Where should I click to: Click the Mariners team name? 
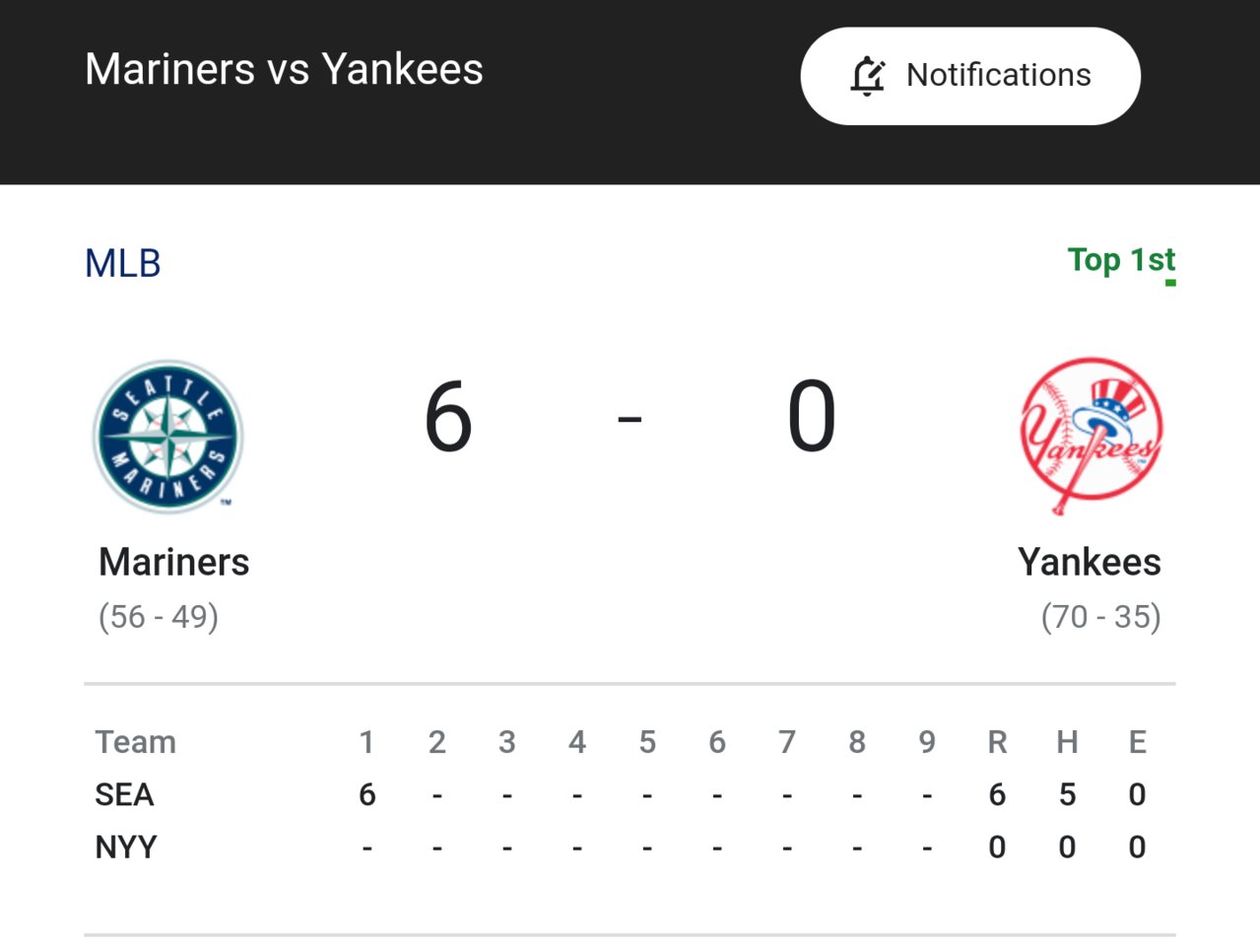(174, 562)
